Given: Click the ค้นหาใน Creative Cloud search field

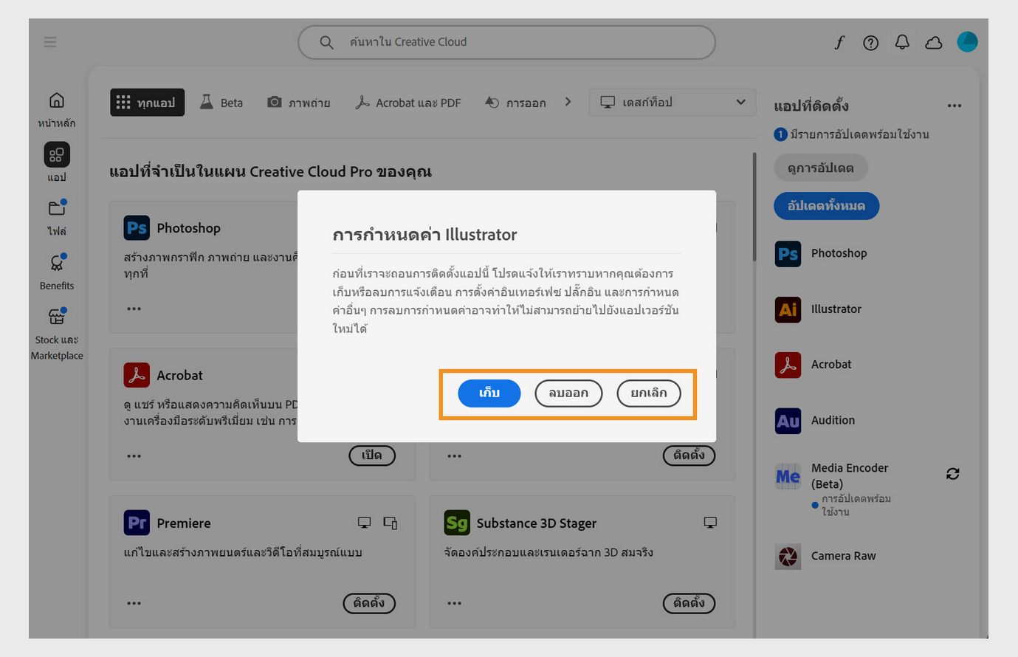Looking at the screenshot, I should (x=506, y=42).
